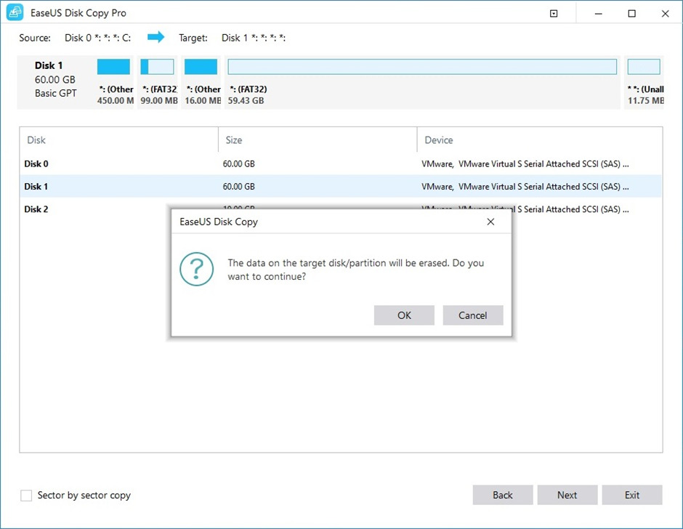Click the Device column header

click(540, 140)
